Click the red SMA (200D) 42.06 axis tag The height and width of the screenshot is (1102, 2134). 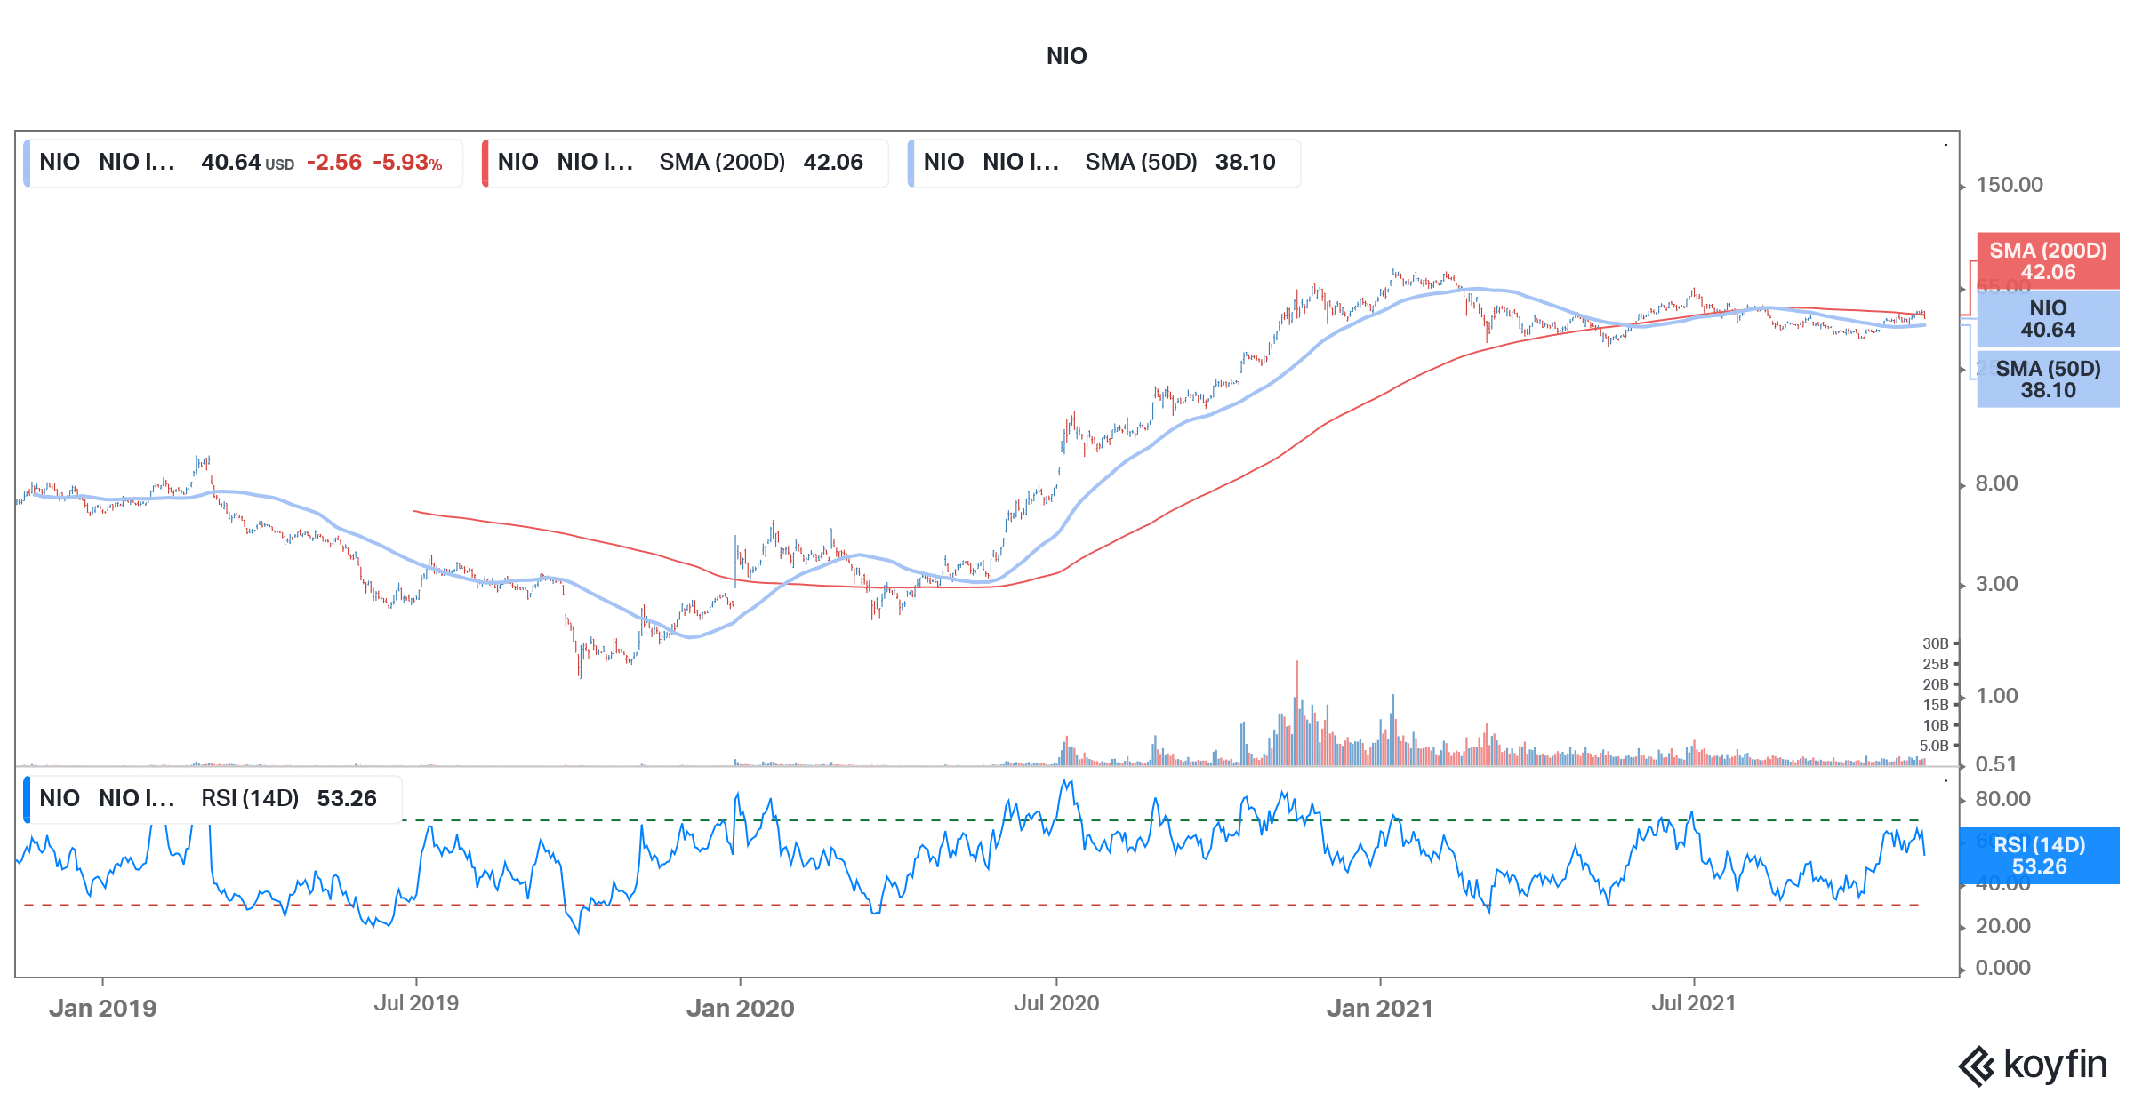click(2048, 261)
